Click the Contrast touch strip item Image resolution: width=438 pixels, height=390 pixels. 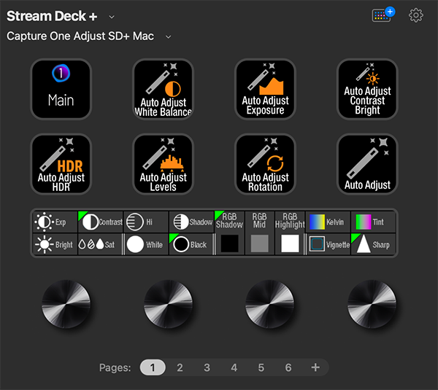click(101, 222)
